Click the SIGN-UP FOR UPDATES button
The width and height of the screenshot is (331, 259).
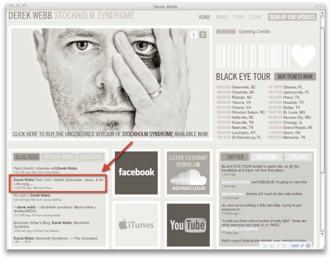coord(292,17)
